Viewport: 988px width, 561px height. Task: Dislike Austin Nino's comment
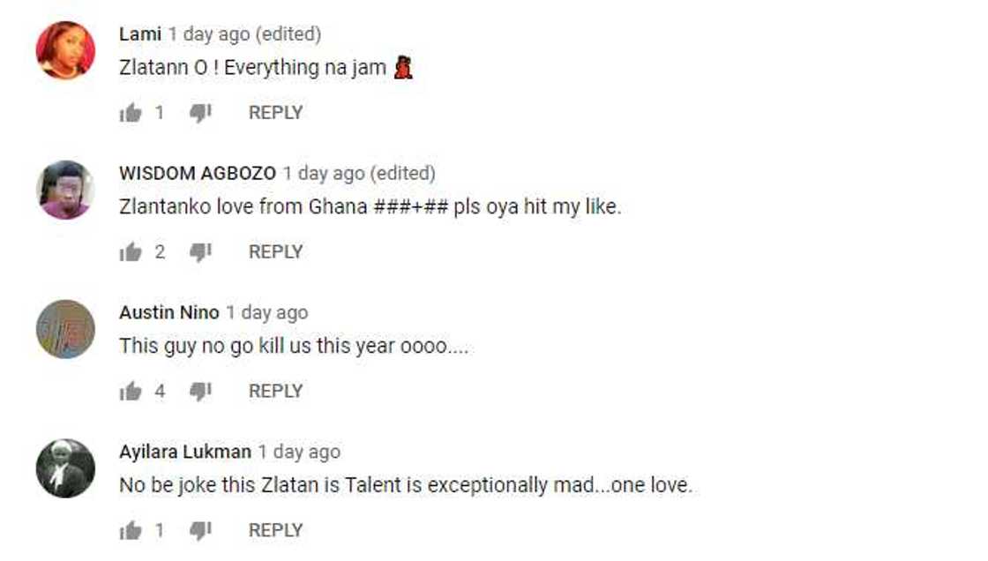click(200, 392)
